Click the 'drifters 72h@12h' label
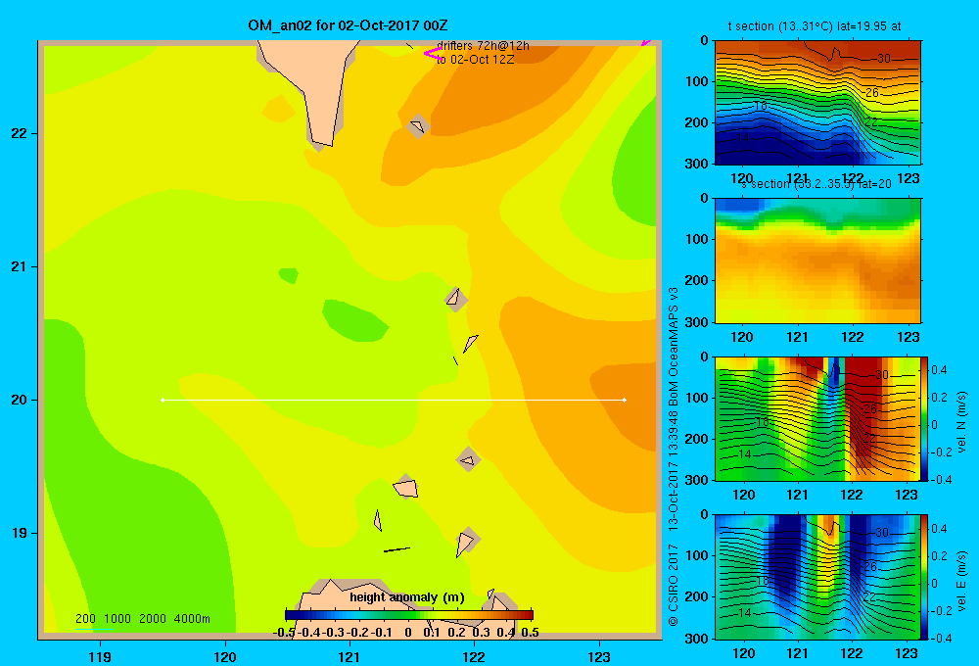The height and width of the screenshot is (666, 979). (x=483, y=46)
